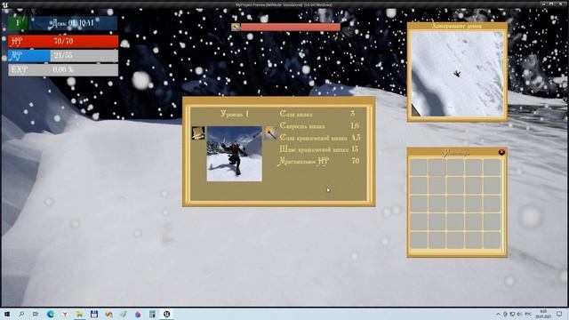The width and height of the screenshot is (569, 320).
Task: Click the Шанс критической атаки stat label
Action: (314, 149)
